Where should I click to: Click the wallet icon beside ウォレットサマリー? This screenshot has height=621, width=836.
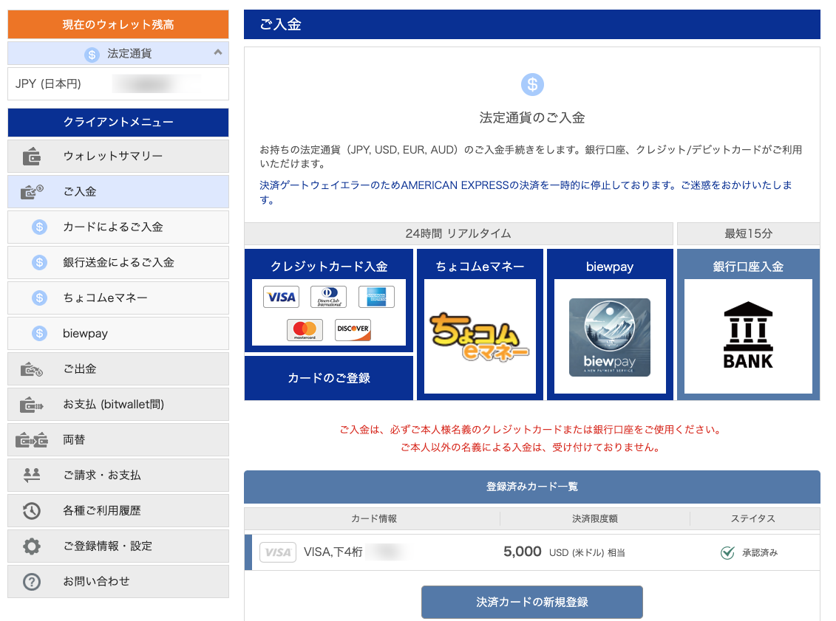pos(32,157)
